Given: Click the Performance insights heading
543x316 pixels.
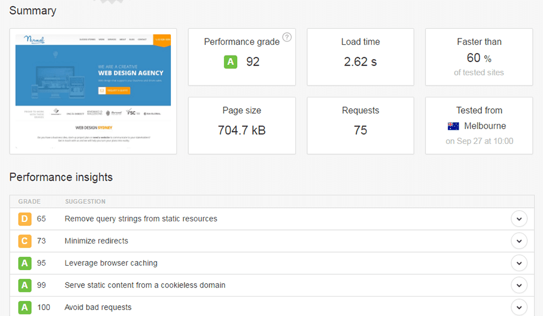Looking at the screenshot, I should click(61, 177).
